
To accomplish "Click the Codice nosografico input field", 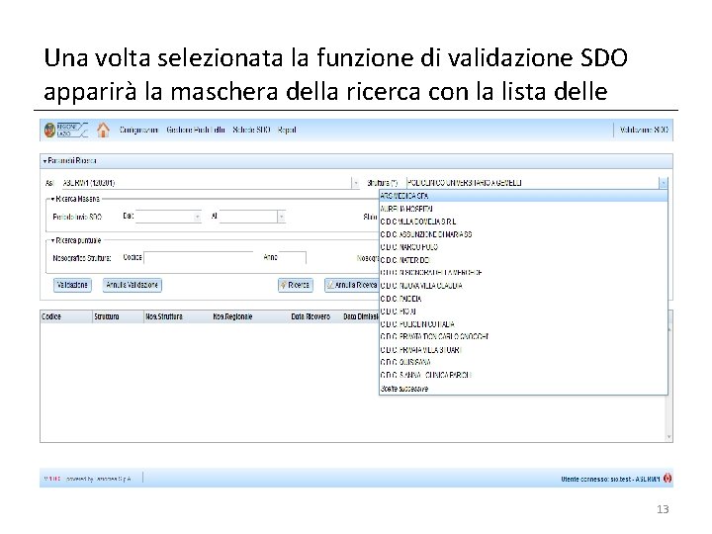I will 199,258.
